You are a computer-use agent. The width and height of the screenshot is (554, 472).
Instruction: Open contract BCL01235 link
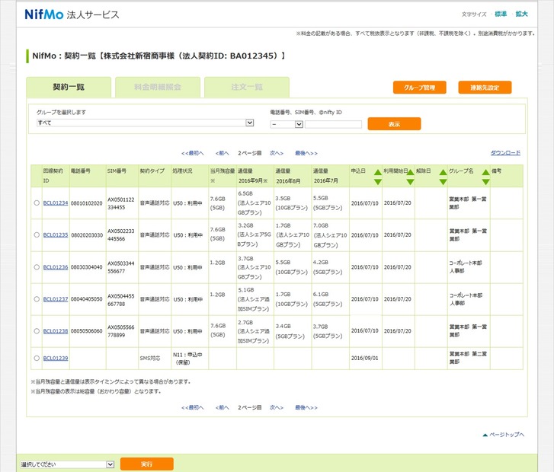click(56, 234)
